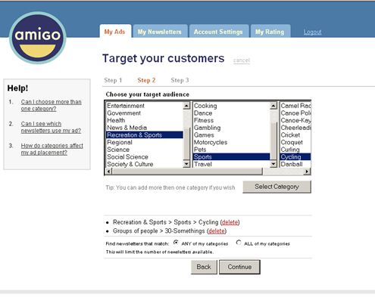
Task: Click the horizontal scrollbar thumb
Action: pyautogui.click(x=187, y=172)
